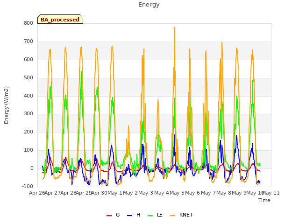The image size is (299, 224).
Task: Click the 700 y-axis tick label
Action: pos(28,42)
